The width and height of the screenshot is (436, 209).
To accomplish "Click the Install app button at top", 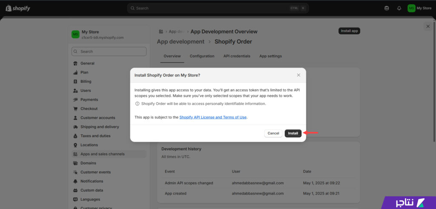I will [x=349, y=31].
